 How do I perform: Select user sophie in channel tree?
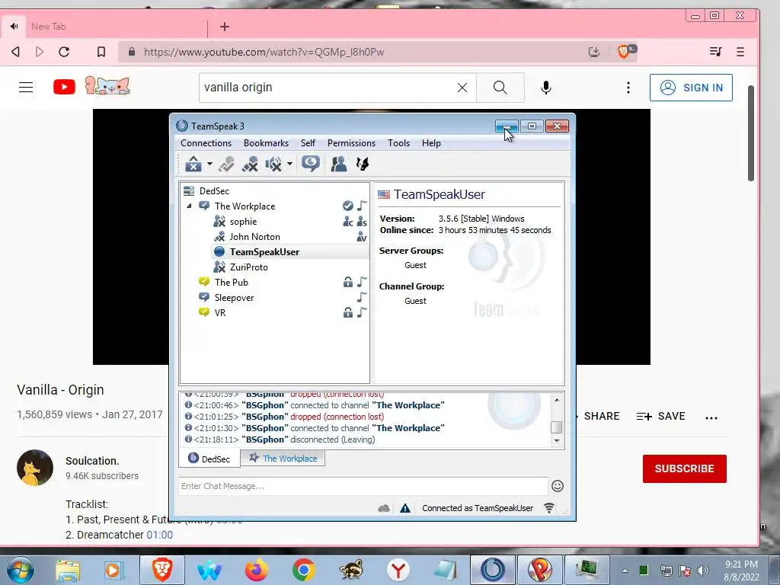click(243, 222)
